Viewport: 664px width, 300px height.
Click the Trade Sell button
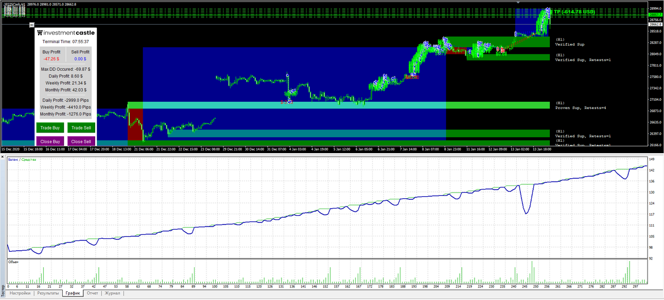pos(81,128)
